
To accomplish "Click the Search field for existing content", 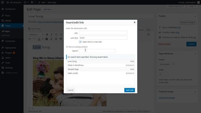I will click(x=97, y=51).
